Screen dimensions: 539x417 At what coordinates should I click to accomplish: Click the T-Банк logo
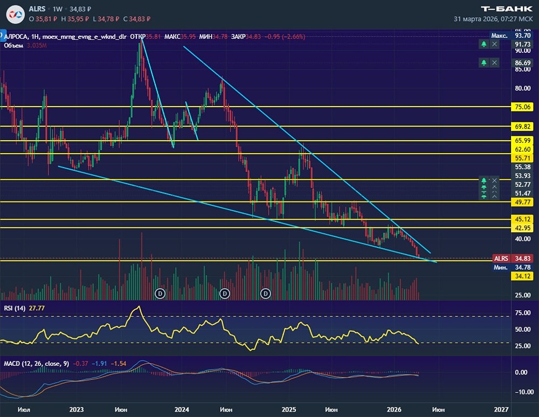[x=506, y=9]
